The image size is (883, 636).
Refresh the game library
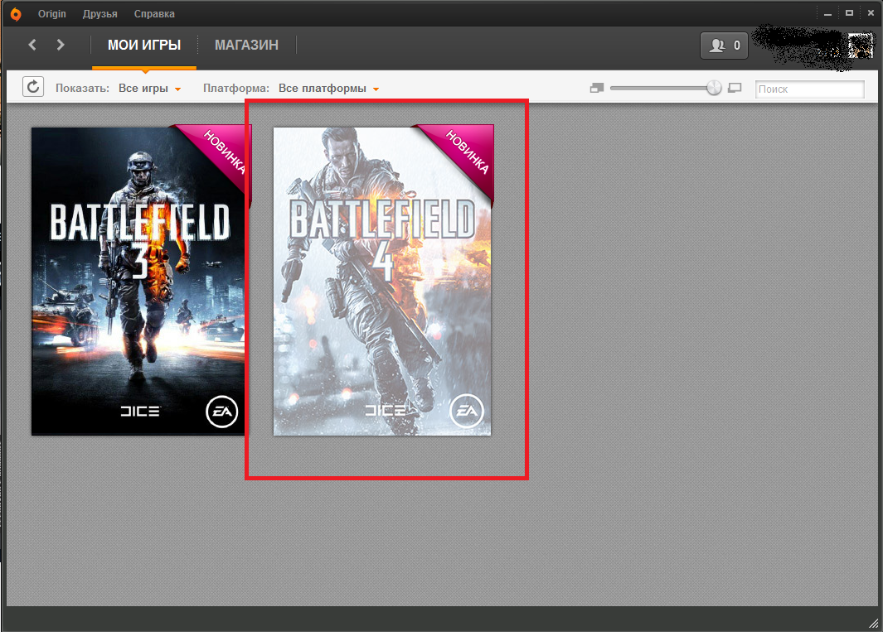tap(33, 87)
